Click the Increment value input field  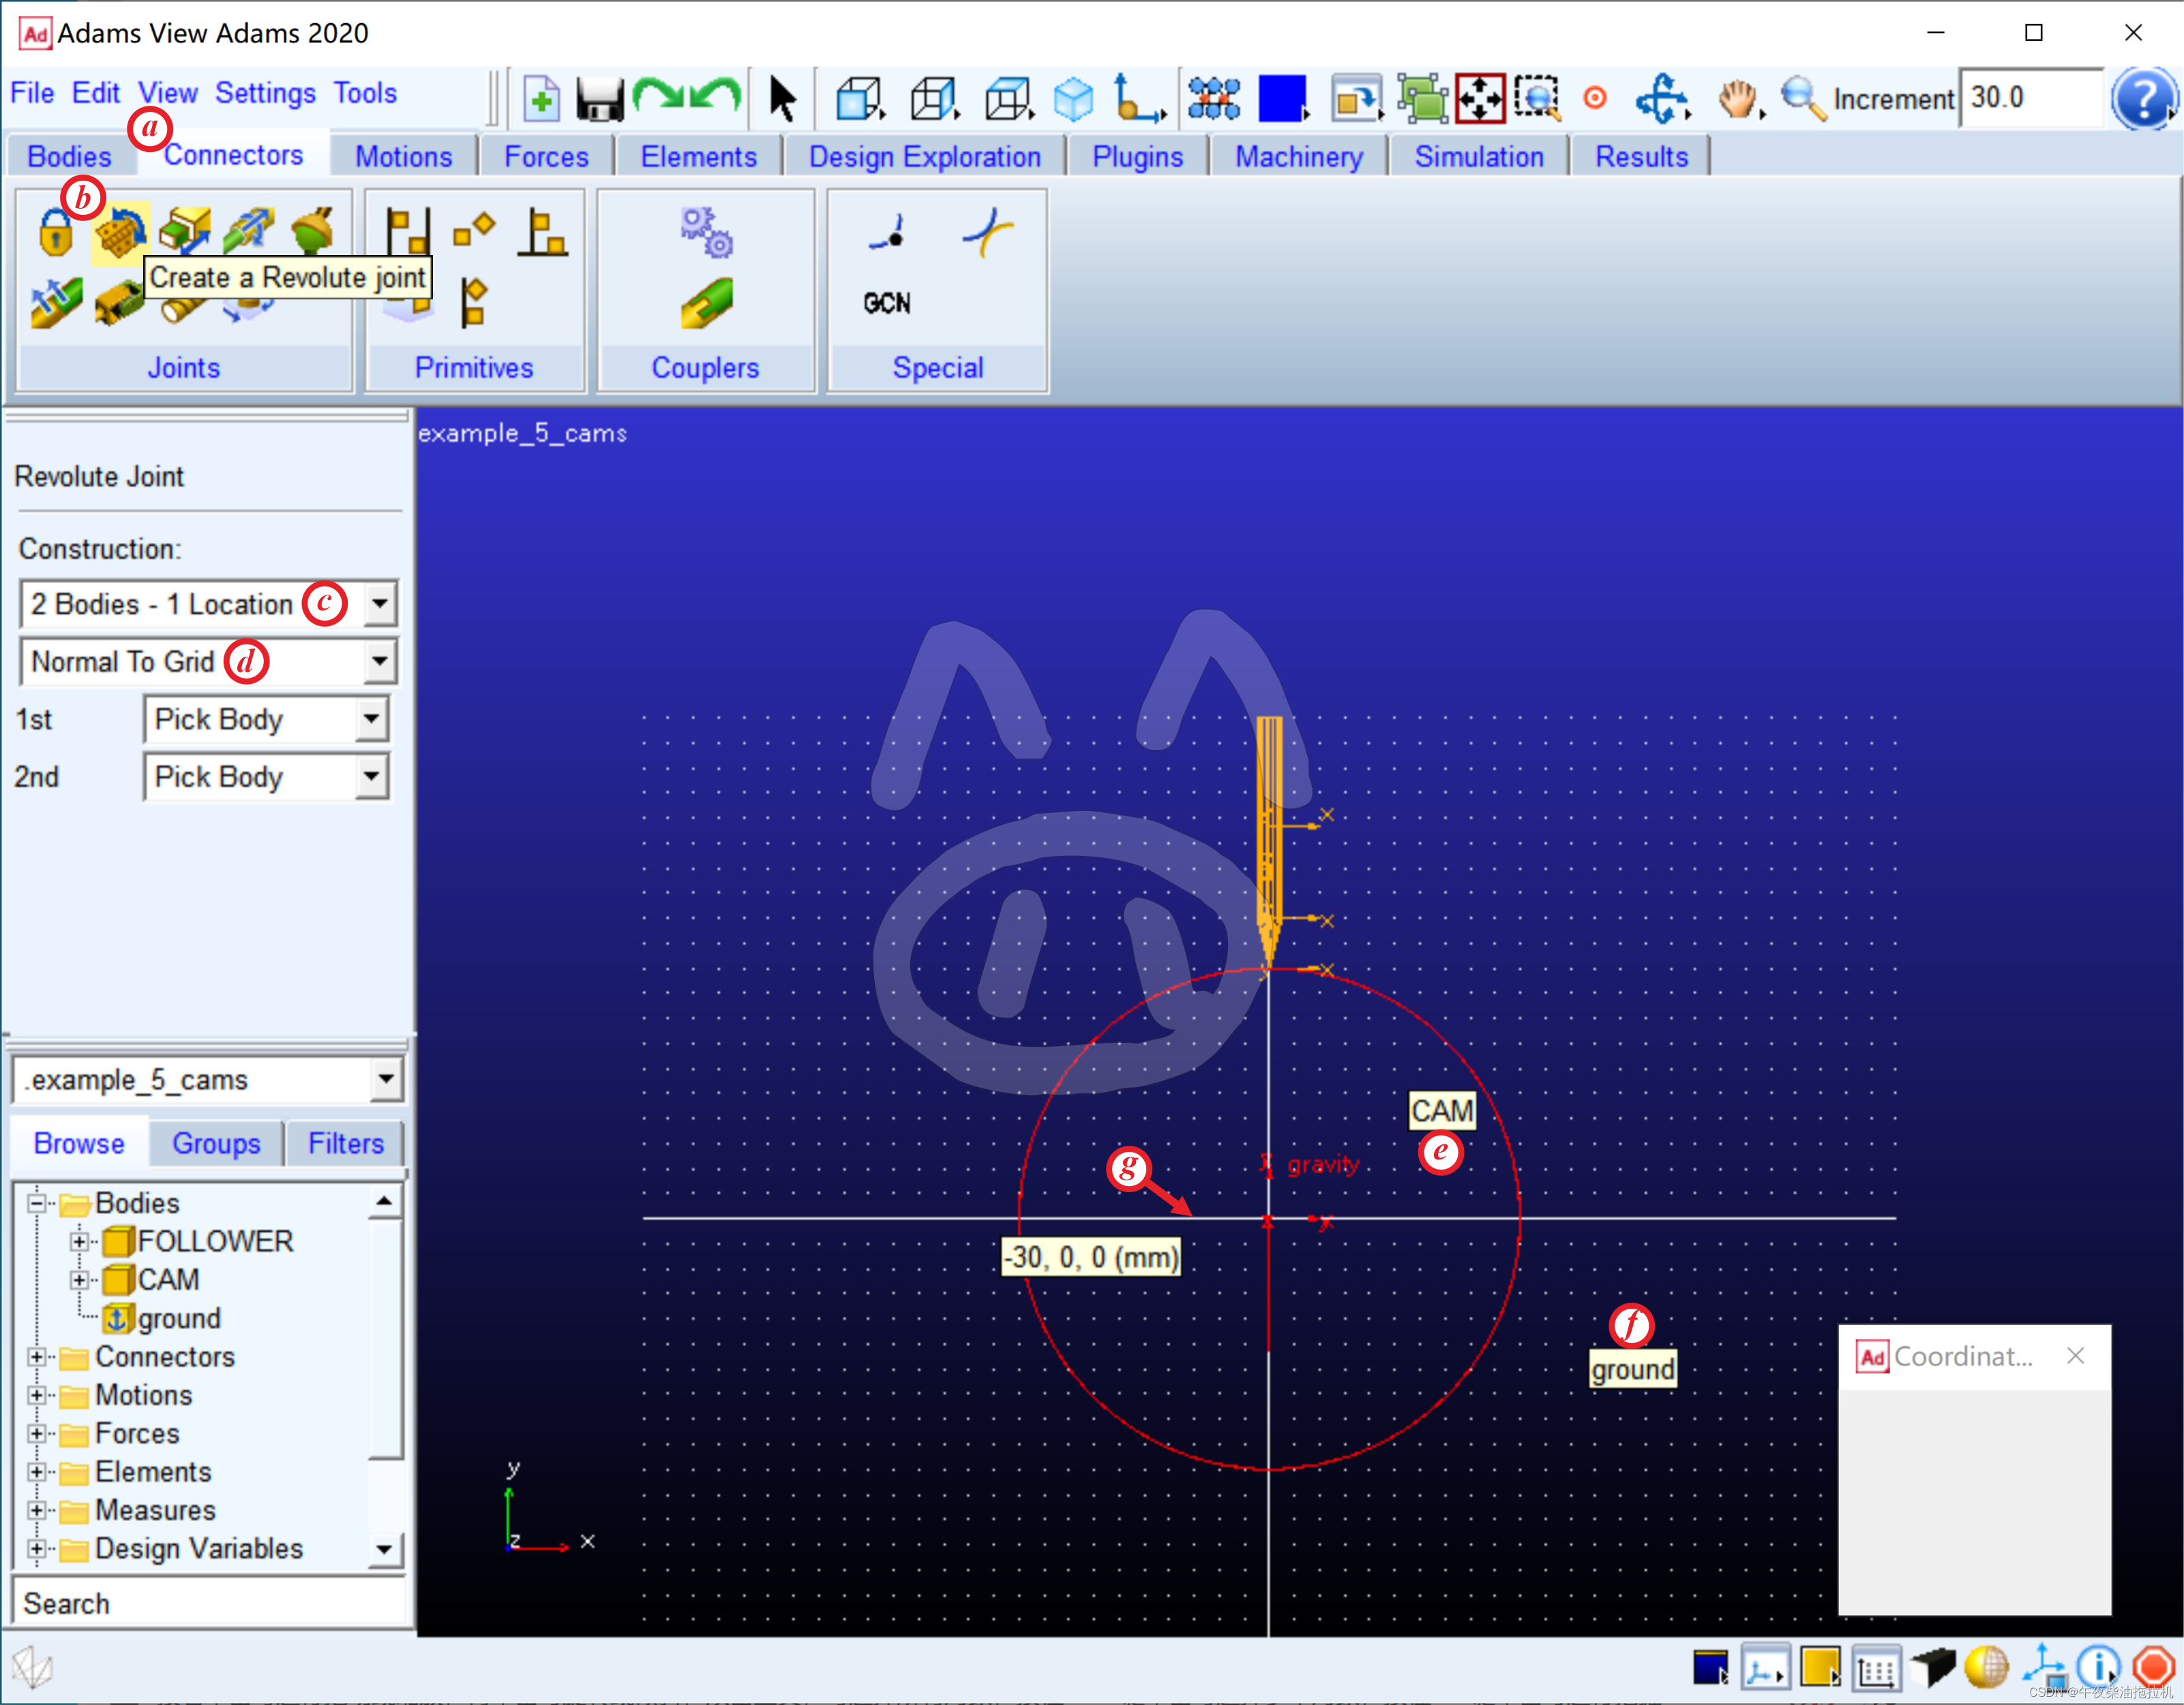tap(2030, 98)
